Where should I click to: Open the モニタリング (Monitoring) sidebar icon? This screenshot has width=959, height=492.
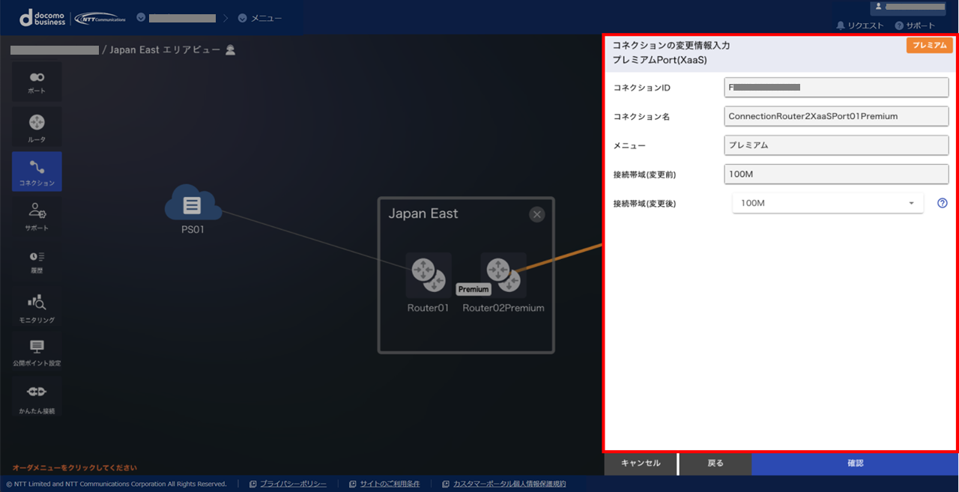click(37, 307)
